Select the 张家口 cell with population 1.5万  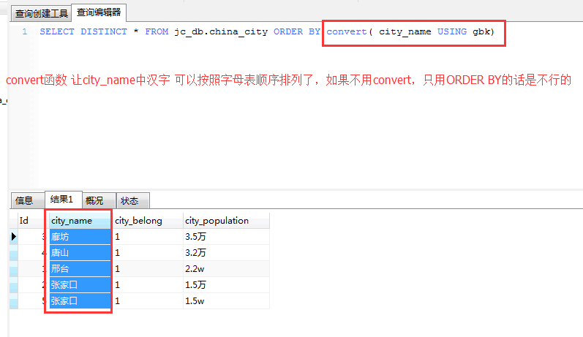(80, 285)
